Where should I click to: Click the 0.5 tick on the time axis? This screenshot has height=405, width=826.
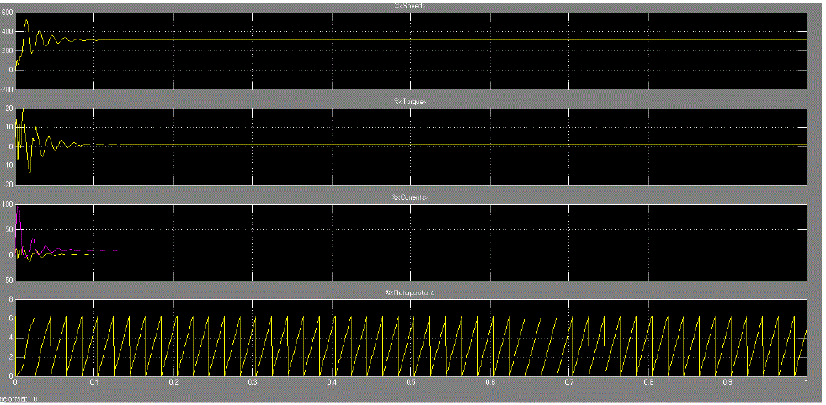[411, 382]
